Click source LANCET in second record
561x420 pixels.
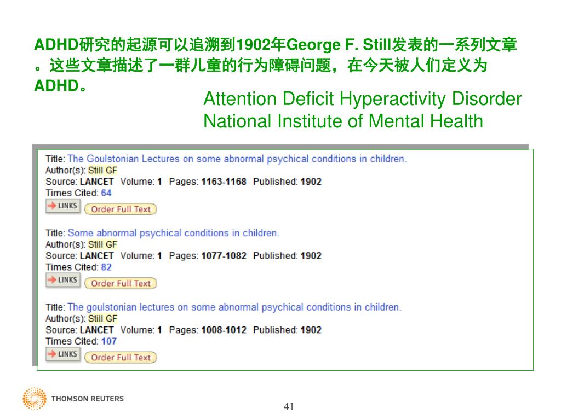coord(96,256)
